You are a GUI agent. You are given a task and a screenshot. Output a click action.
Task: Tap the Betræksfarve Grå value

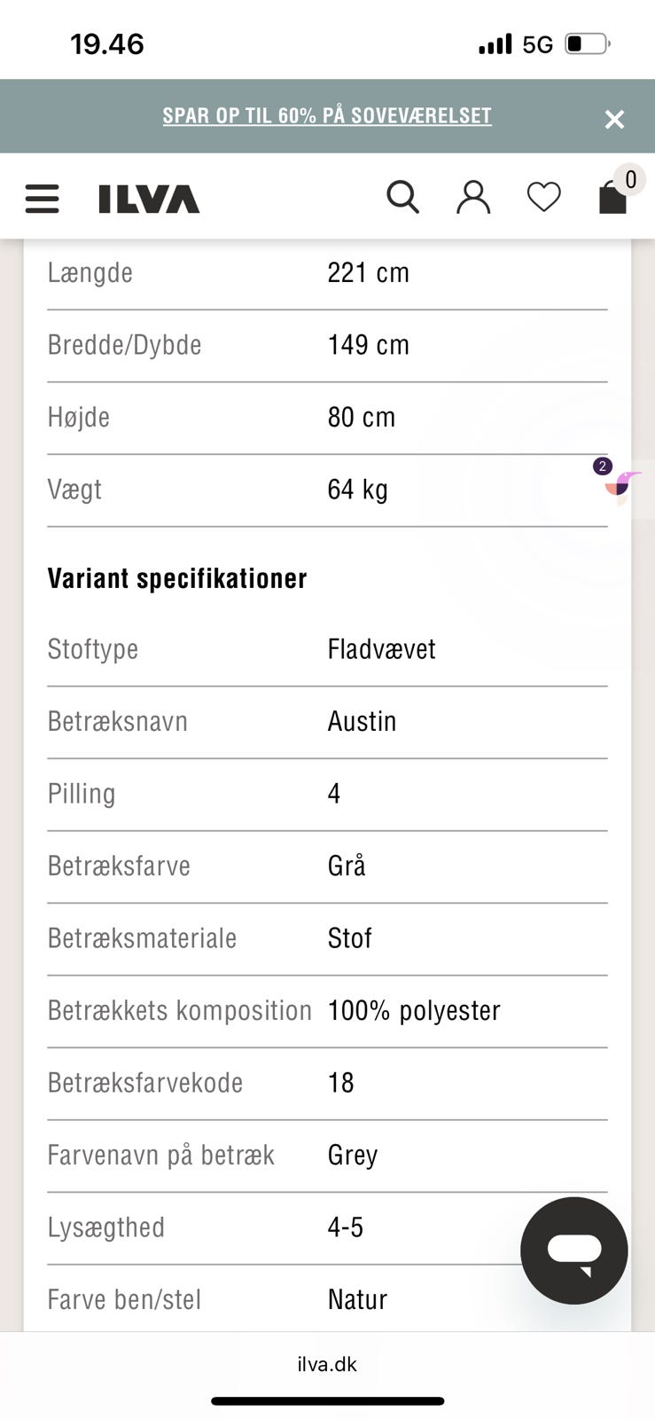coord(347,866)
